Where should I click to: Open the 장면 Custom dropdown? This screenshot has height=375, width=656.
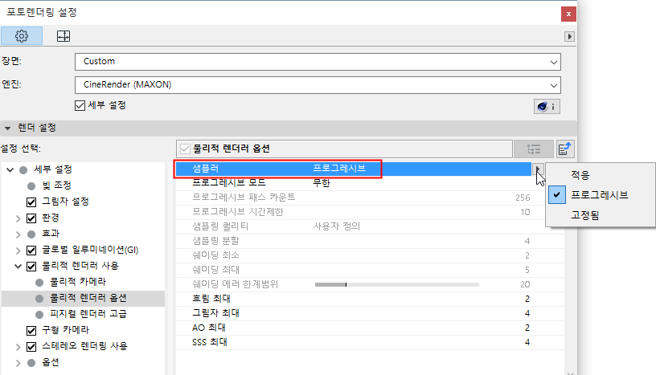coord(318,62)
